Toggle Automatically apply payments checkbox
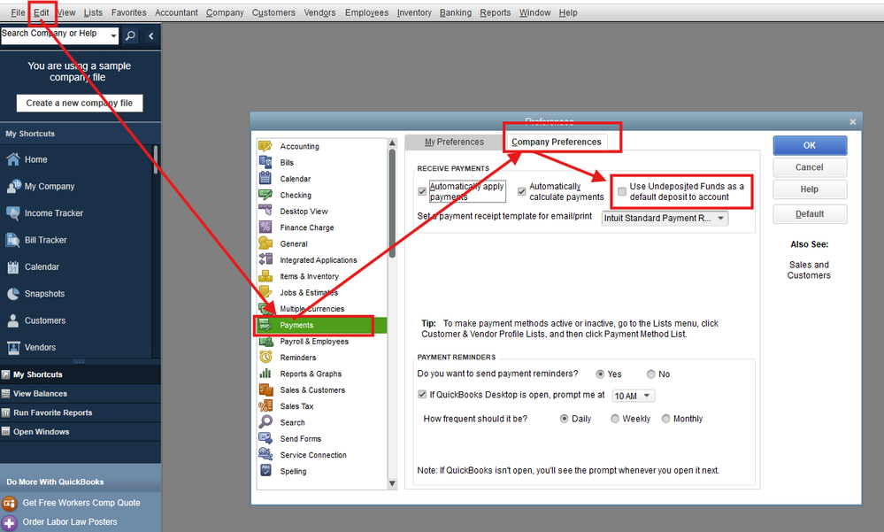The width and height of the screenshot is (884, 532). coord(422,191)
